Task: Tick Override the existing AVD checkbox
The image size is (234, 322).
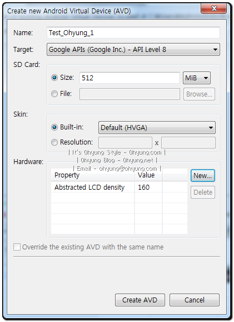Action: [17, 247]
